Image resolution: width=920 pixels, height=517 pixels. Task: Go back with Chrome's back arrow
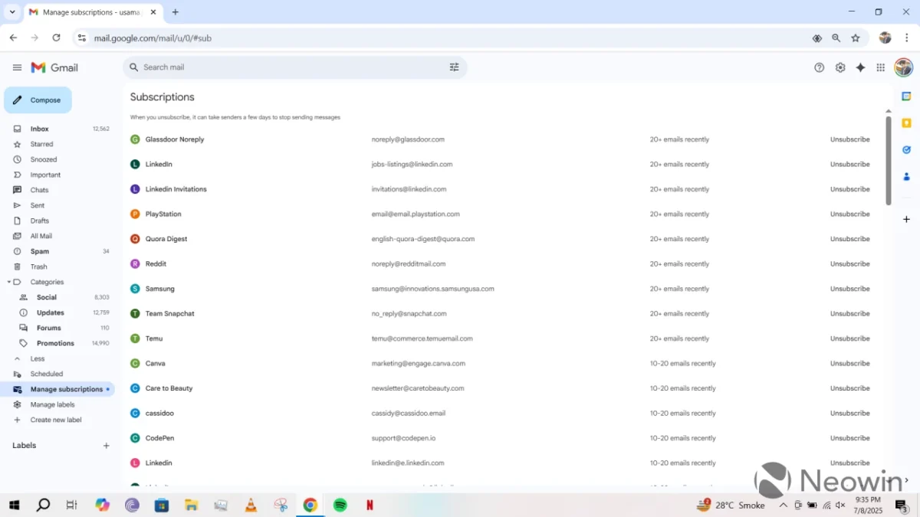click(x=13, y=38)
